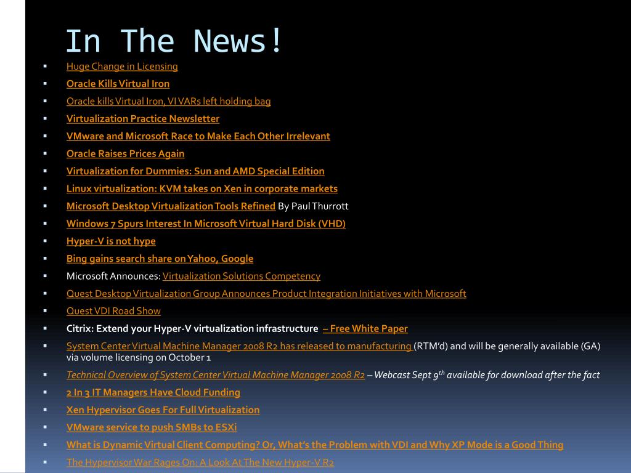Select 'Webcast Sept 9th available for download' text
Image resolution: width=631 pixels, height=473 pixels.
tap(487, 375)
